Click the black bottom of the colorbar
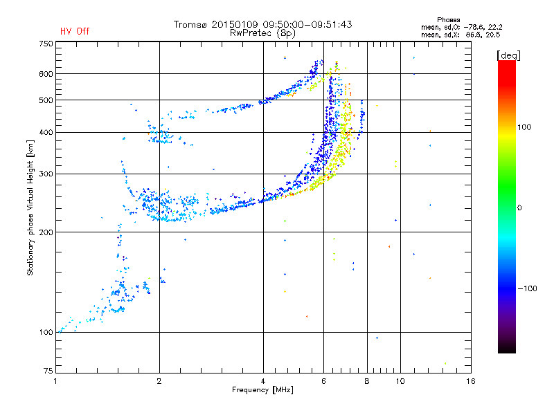The height and width of the screenshot is (415, 554). tap(507, 348)
